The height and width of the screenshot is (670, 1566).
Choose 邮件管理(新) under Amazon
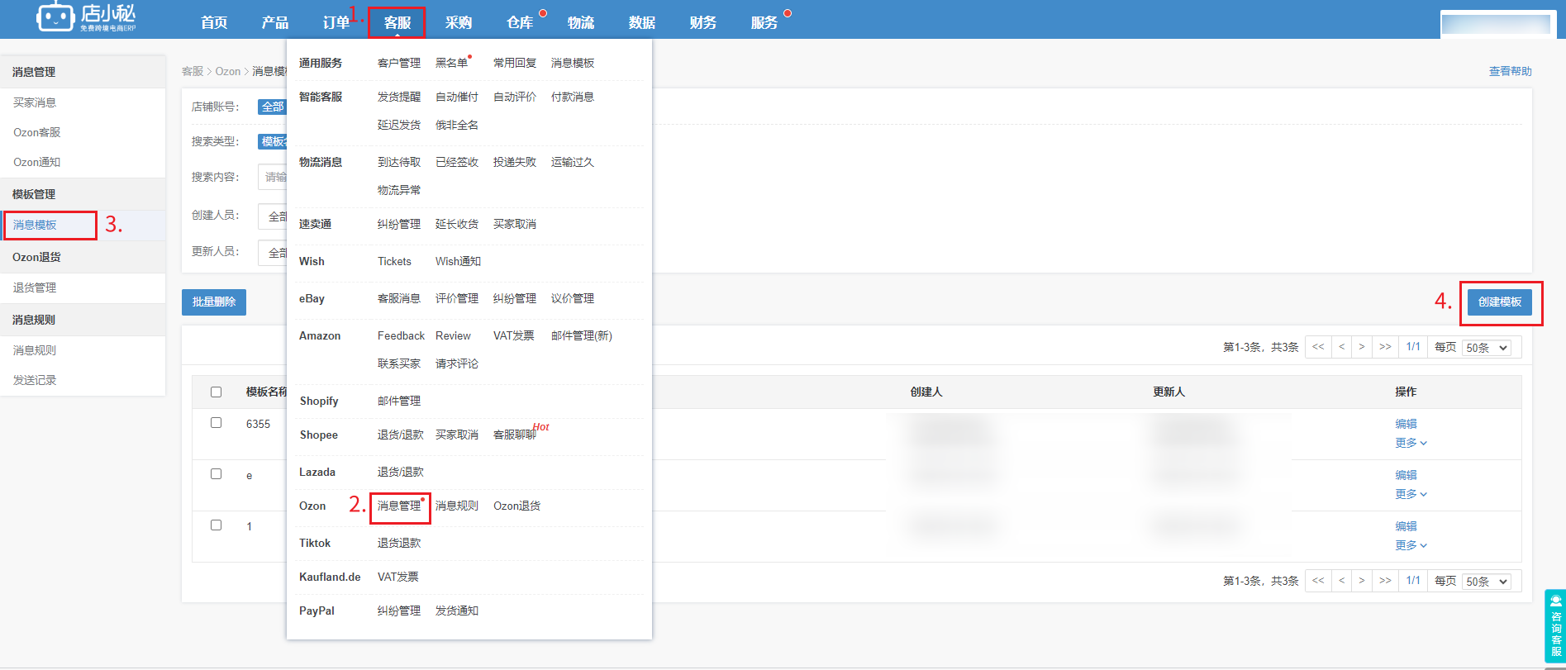pyautogui.click(x=582, y=335)
